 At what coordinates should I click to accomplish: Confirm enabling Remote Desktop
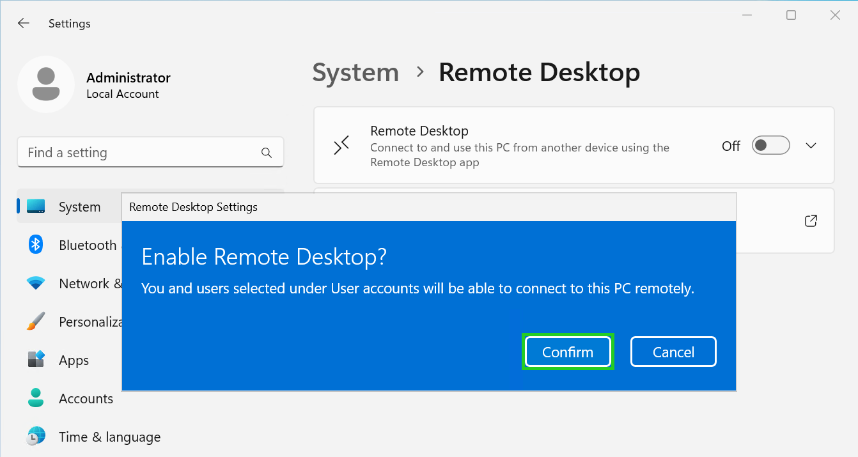pos(568,352)
